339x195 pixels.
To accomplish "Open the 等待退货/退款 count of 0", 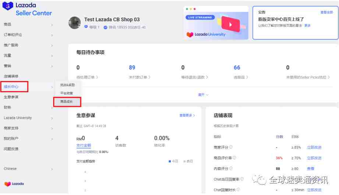I will (x=183, y=68).
